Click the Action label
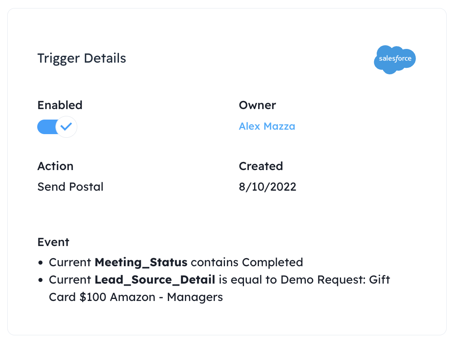The height and width of the screenshot is (345, 458). [55, 166]
